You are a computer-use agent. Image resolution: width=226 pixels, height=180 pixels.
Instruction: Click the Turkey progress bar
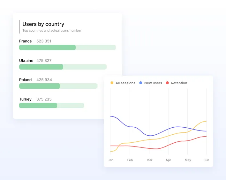click(x=51, y=106)
